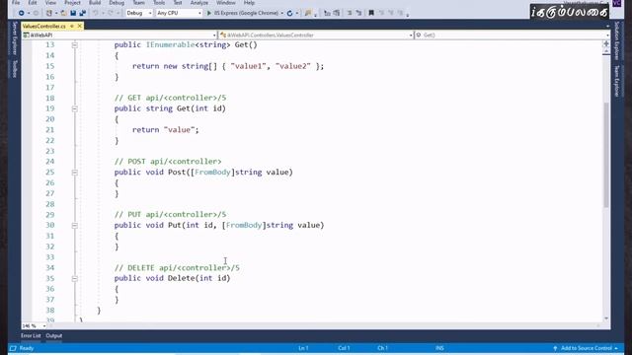Click the vertical scrollbar thumb in editor
The width and height of the screenshot is (632, 355).
tap(606, 155)
